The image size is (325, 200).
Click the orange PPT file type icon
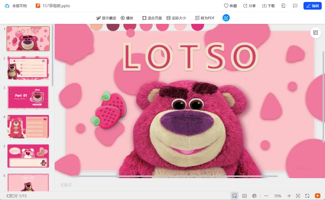point(38,6)
